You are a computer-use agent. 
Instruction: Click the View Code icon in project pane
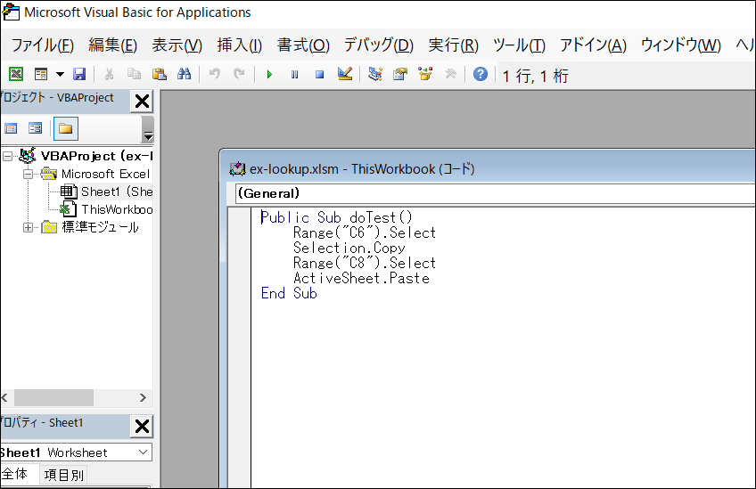coord(11,128)
